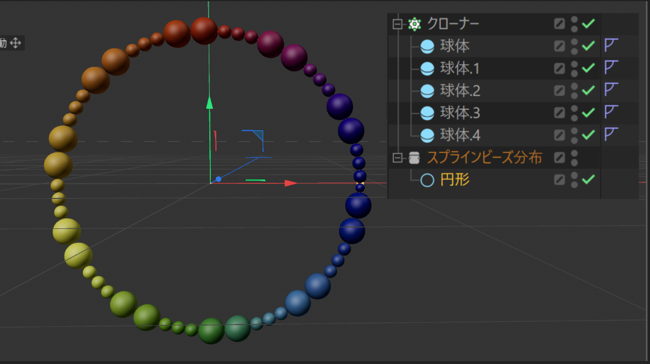The width and height of the screenshot is (650, 364).
Task: Click the move tool icon at screen's left edge
Action: (x=17, y=42)
